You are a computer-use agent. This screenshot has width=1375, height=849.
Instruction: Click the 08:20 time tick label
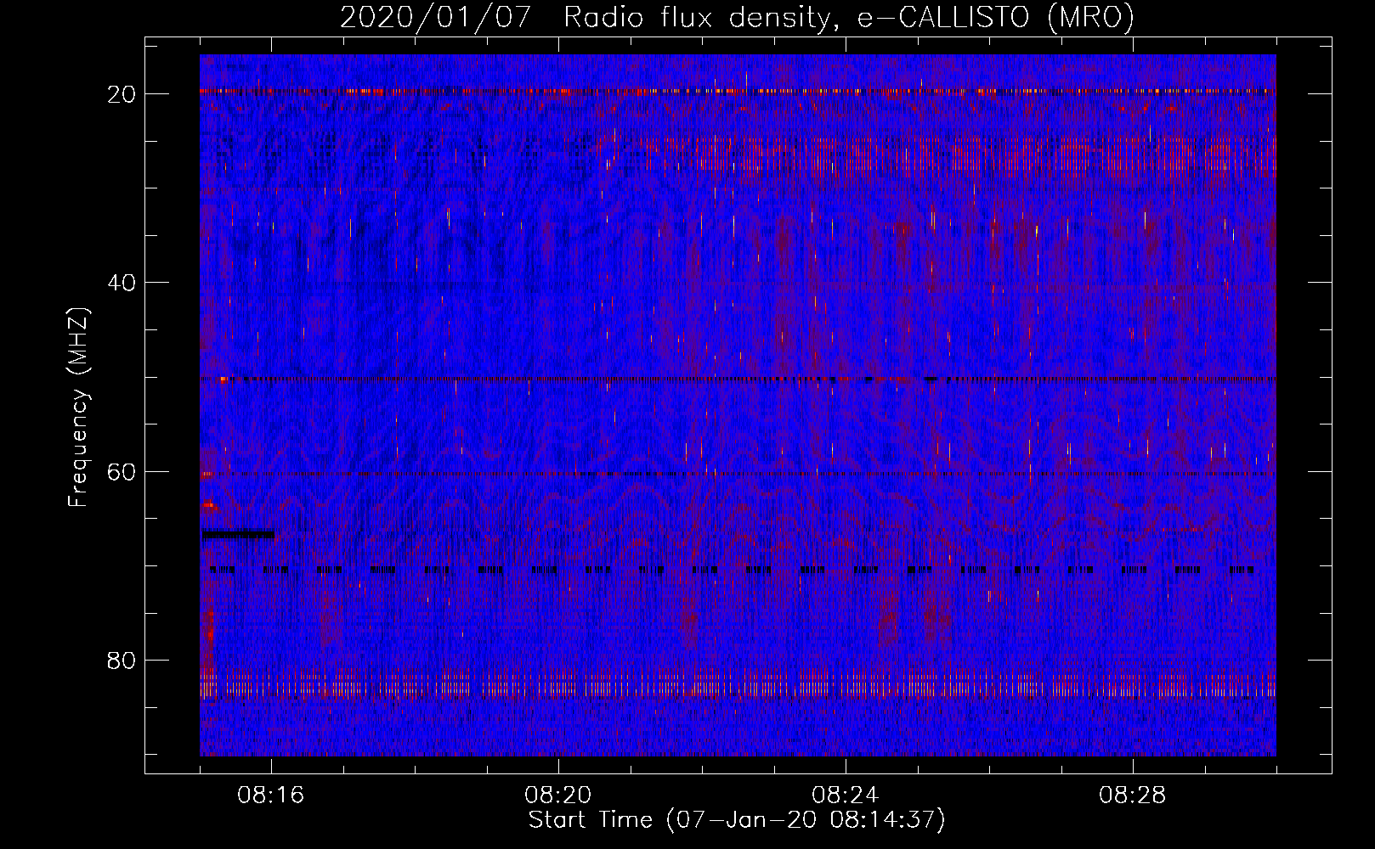tap(558, 796)
